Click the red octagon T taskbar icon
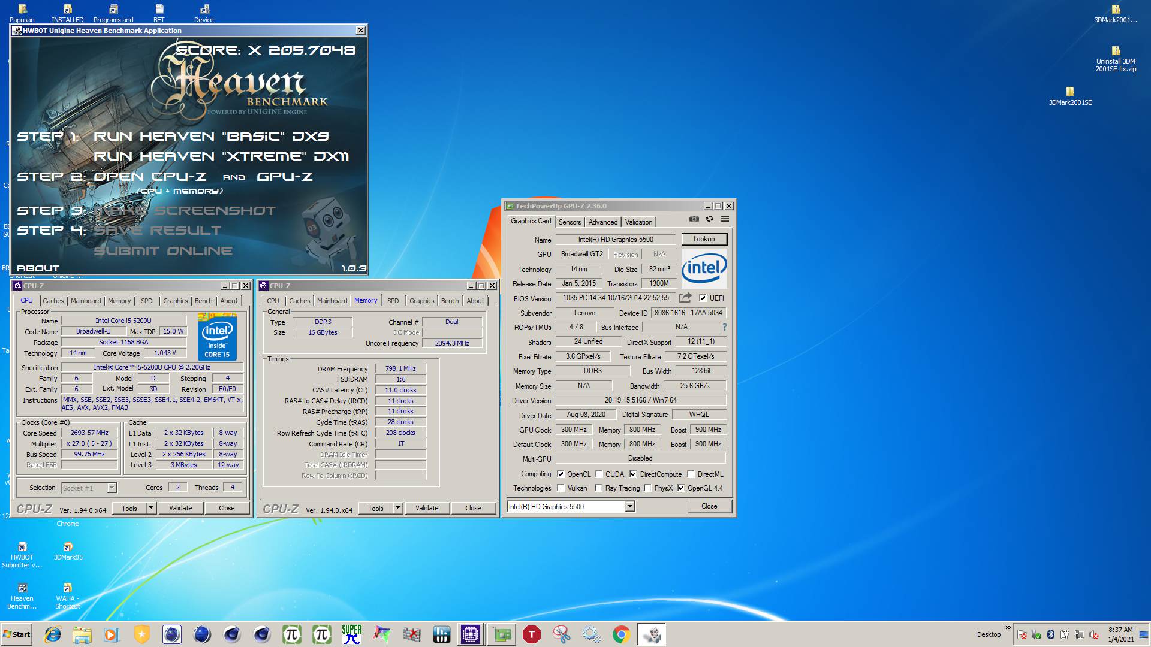This screenshot has width=1151, height=647. click(532, 634)
